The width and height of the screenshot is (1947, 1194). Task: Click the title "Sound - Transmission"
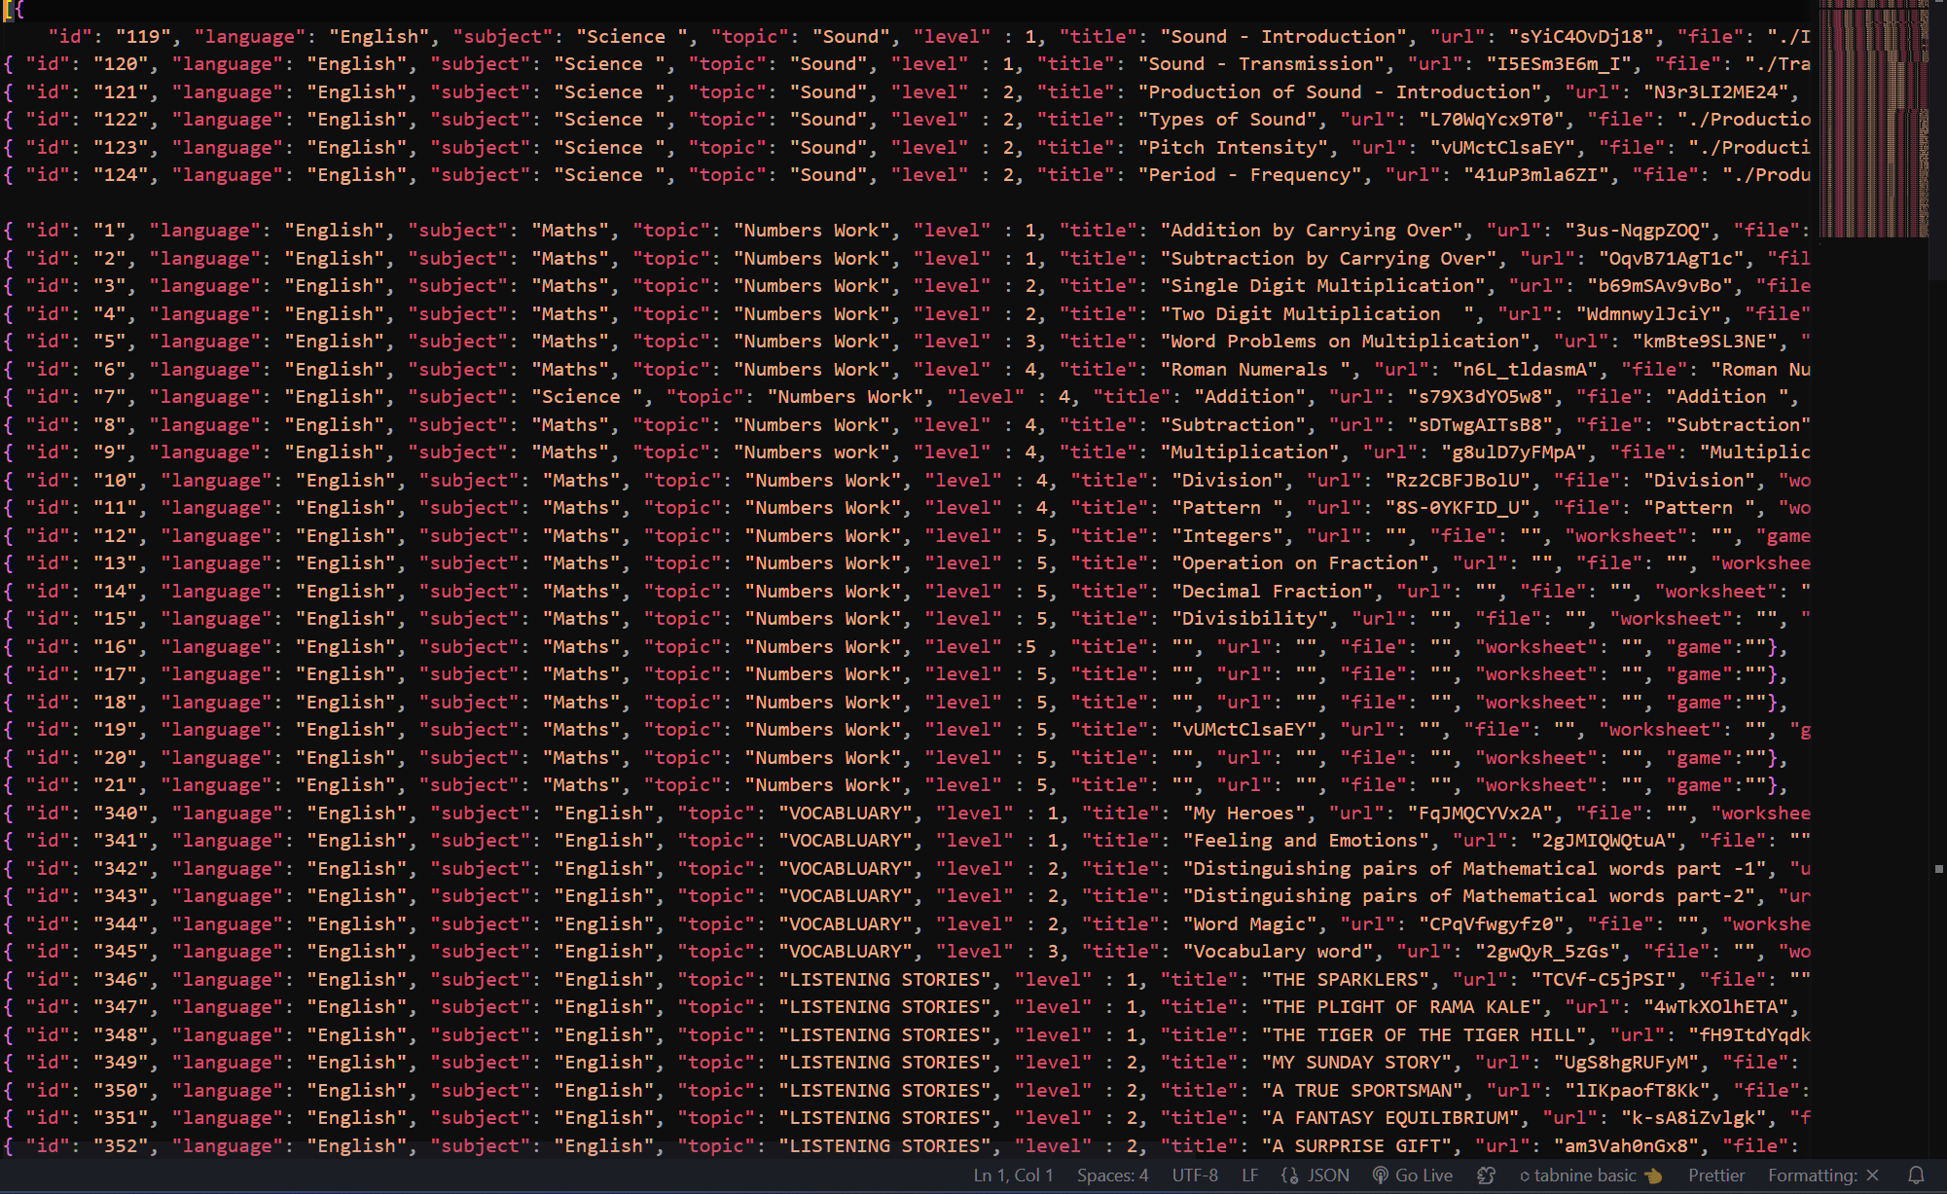pyautogui.click(x=1261, y=64)
